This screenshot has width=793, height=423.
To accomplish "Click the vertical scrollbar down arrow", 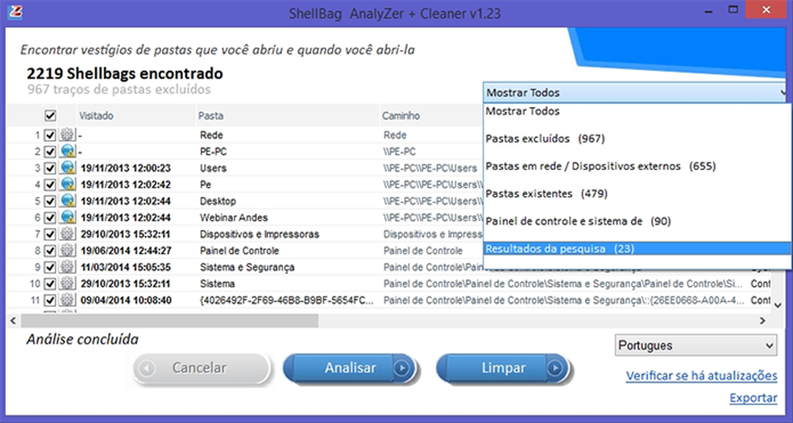I will click(778, 305).
